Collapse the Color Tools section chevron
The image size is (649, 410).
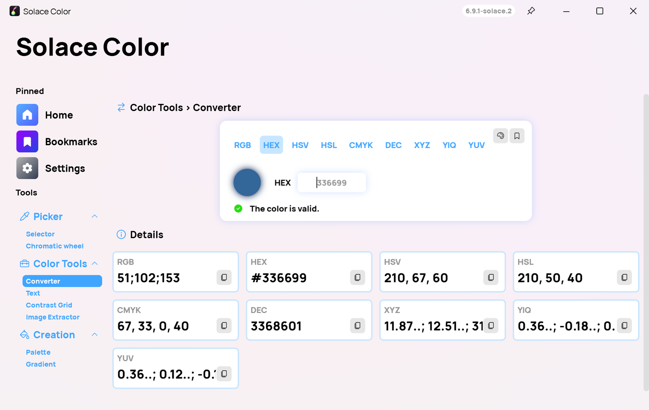(x=95, y=263)
